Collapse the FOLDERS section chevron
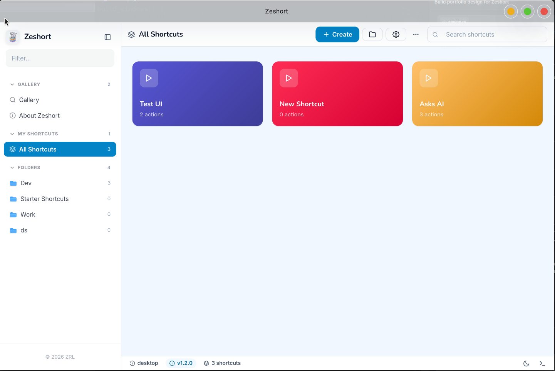Viewport: 555px width, 371px height. tap(12, 168)
